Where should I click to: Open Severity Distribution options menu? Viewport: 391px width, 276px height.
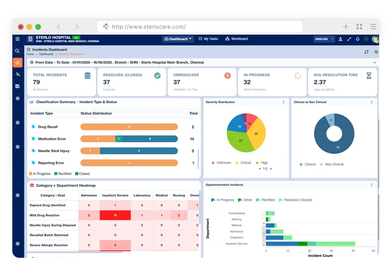[283, 102]
